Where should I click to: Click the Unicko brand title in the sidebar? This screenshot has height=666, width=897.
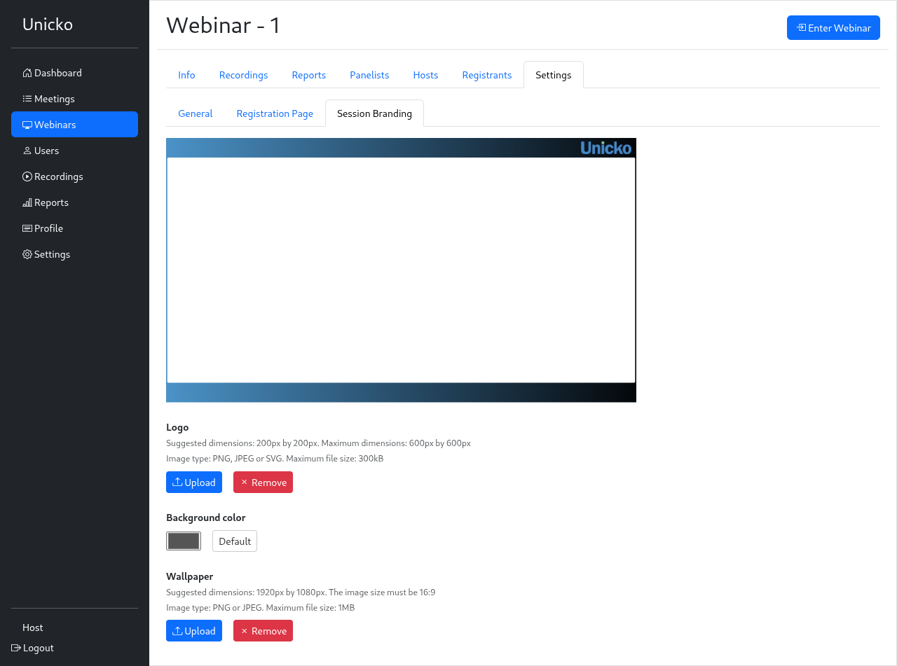coord(48,25)
